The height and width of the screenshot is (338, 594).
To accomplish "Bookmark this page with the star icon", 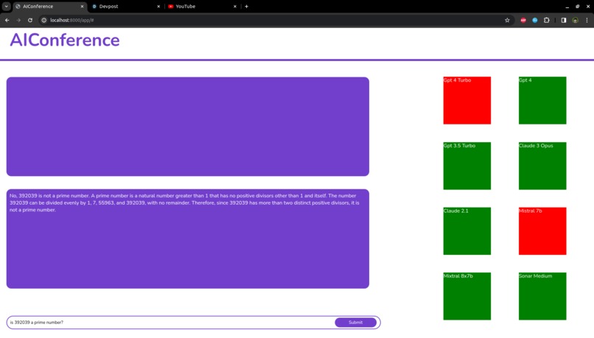I will coord(507,20).
